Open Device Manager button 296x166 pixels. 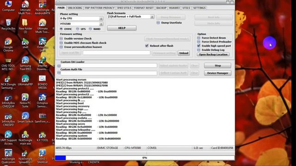(218, 73)
